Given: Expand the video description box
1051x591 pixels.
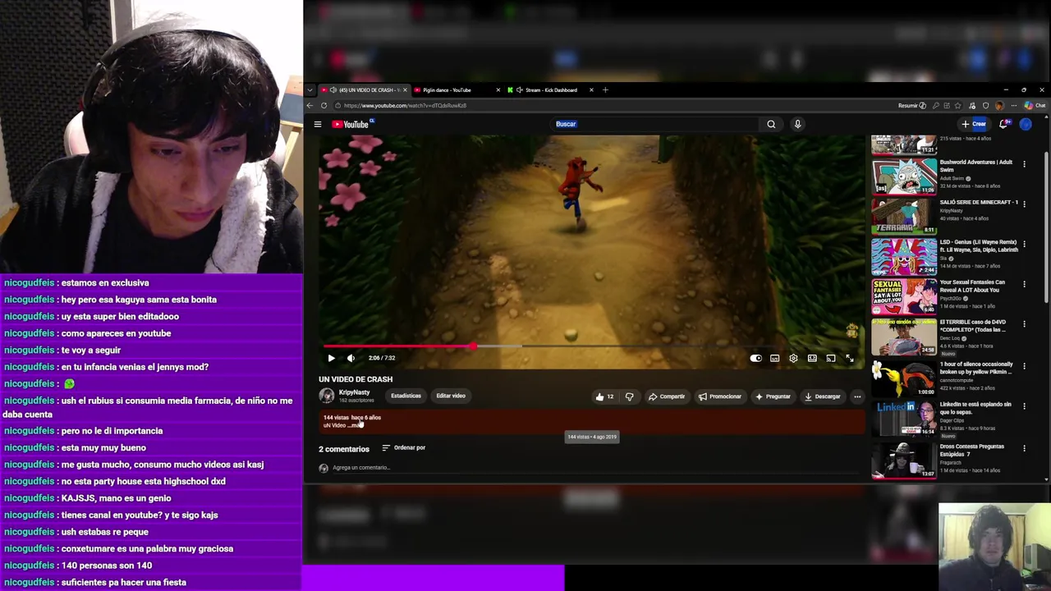Looking at the screenshot, I should [591, 421].
